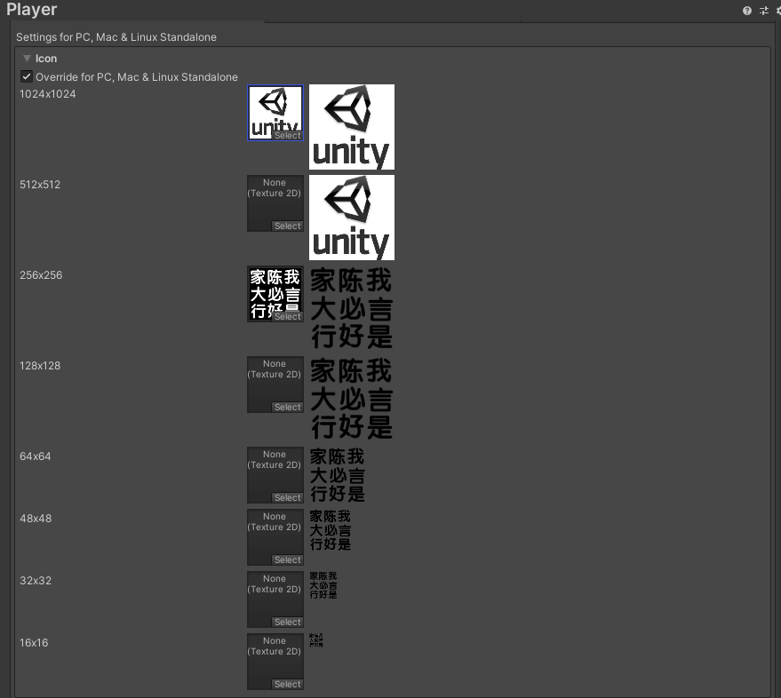The width and height of the screenshot is (781, 698).
Task: Click the tiny 16x16 icon preview
Action: click(x=315, y=640)
